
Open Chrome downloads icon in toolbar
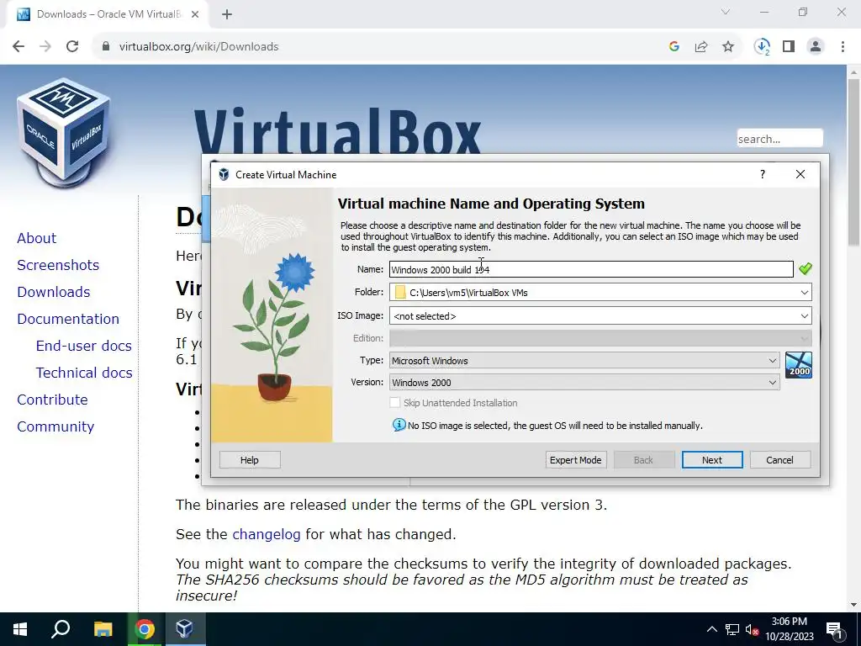point(762,47)
